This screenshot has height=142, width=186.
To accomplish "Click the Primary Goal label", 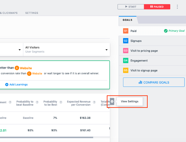I will click(x=177, y=31).
